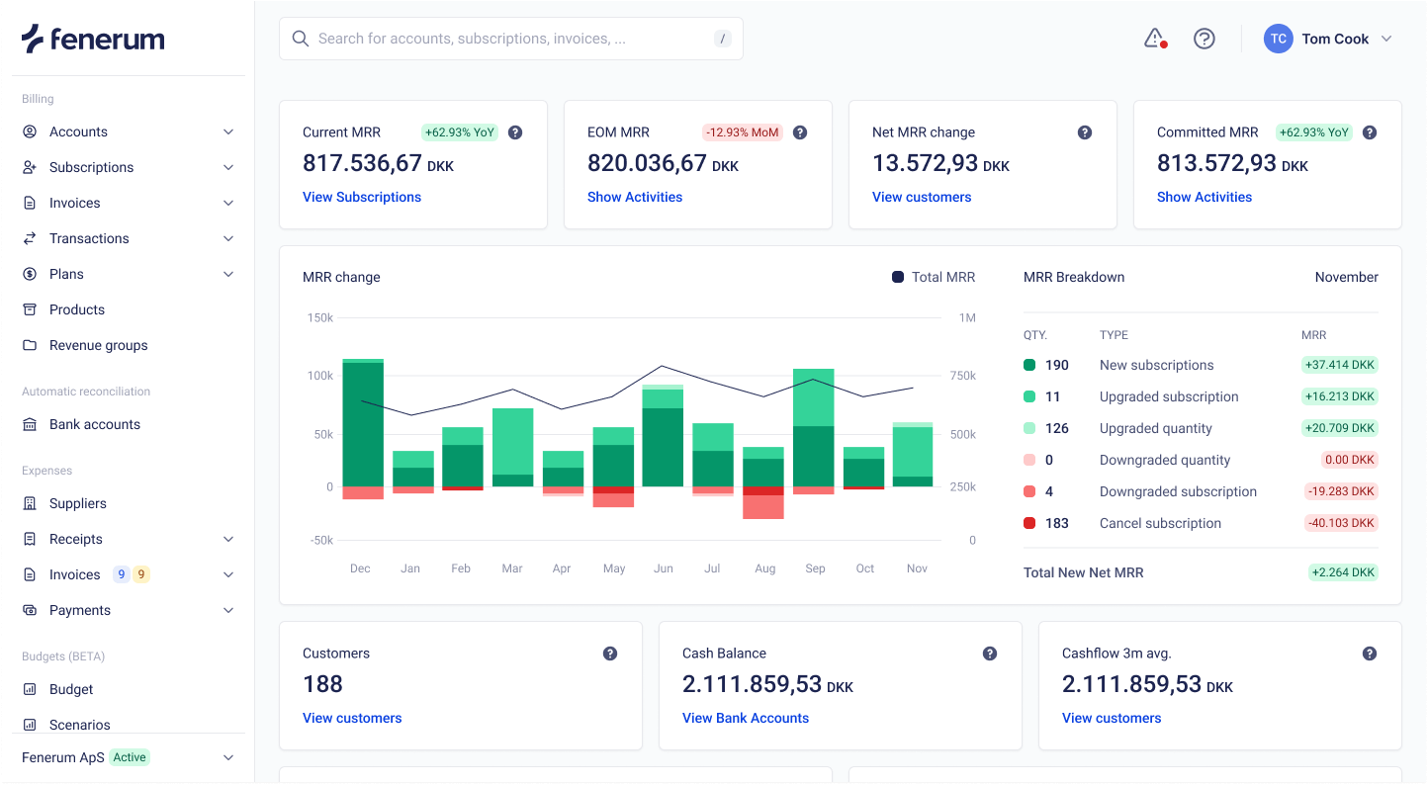Focus the search accounts input field
The width and height of the screenshot is (1428, 785).
[511, 39]
